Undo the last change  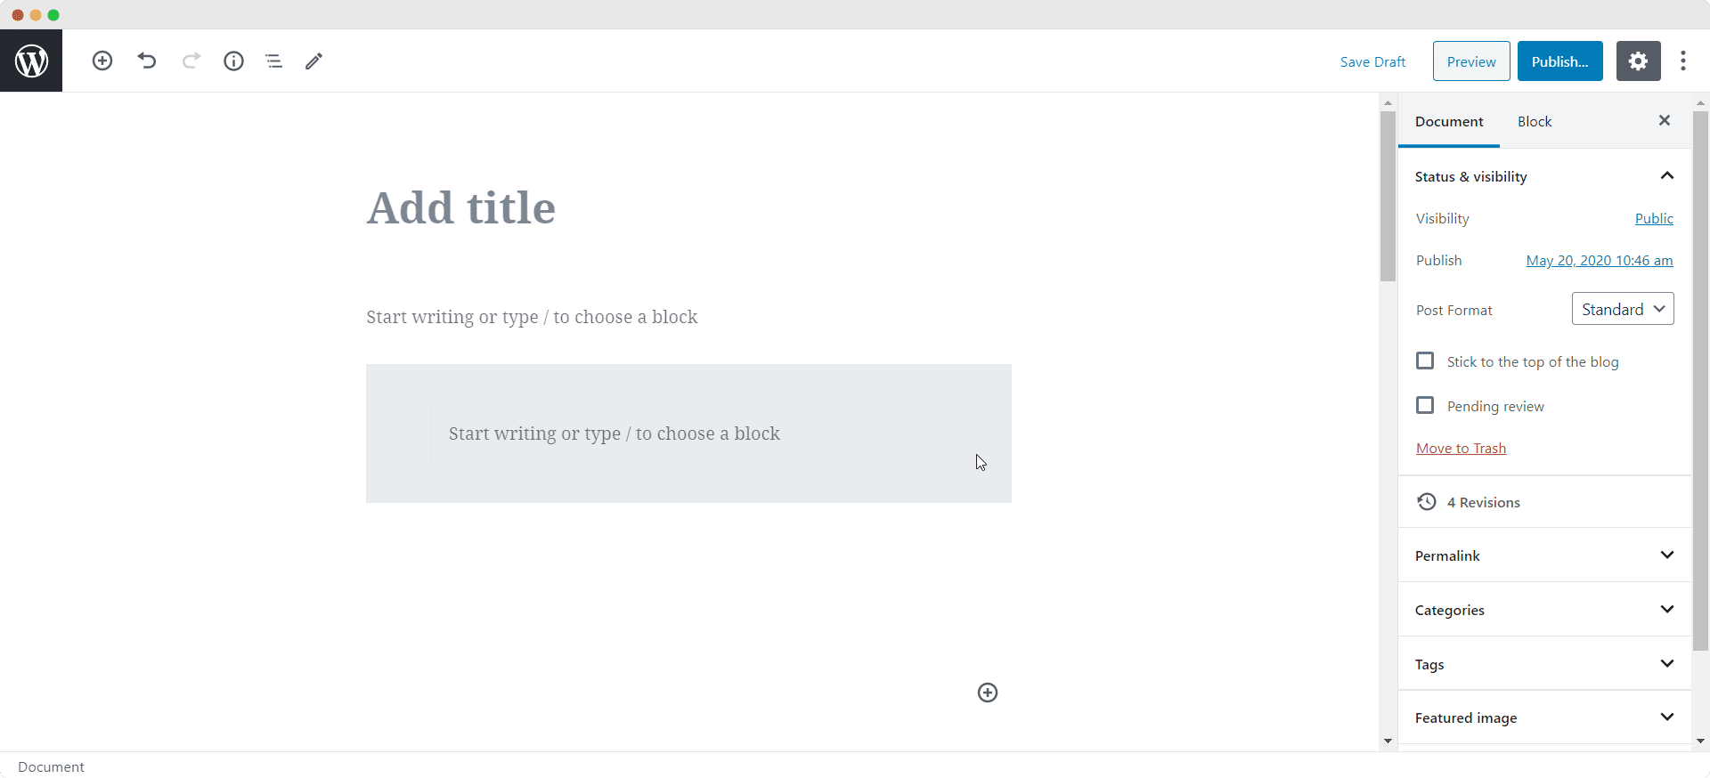point(147,61)
